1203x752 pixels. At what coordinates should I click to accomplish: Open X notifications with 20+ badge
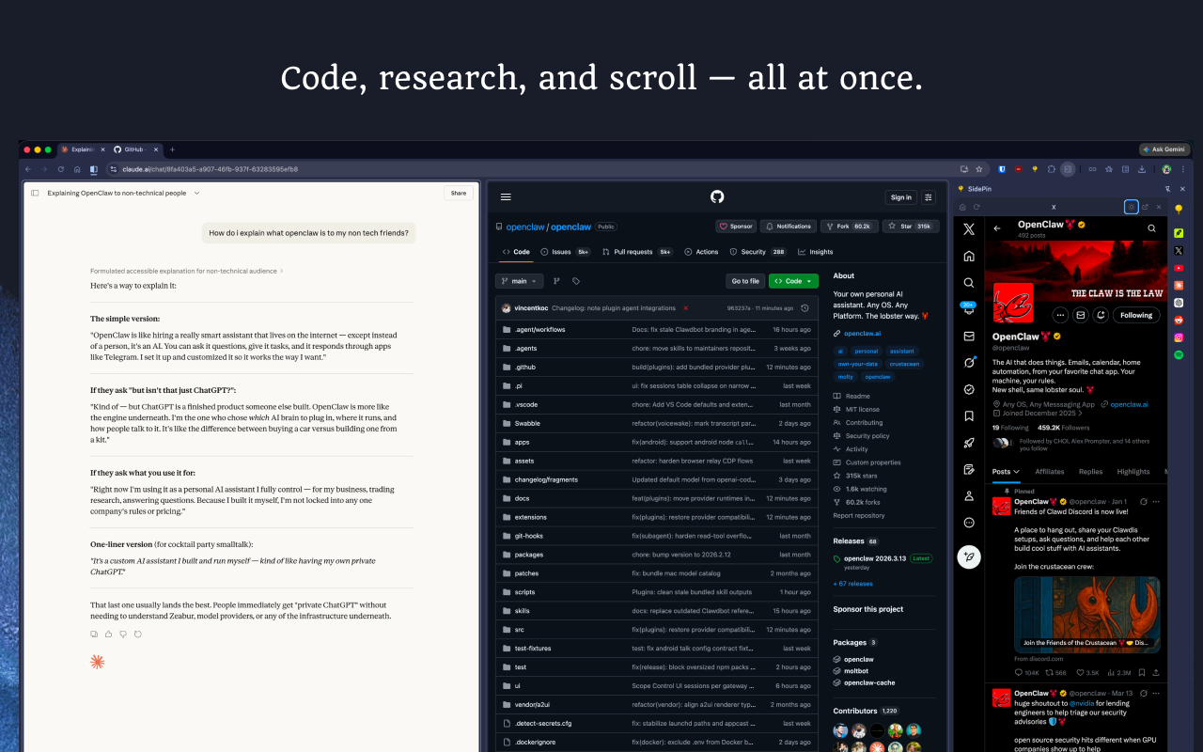[969, 308]
